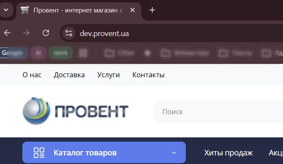The height and width of the screenshot is (164, 283).
Task: Open the Каталог товаров menu
Action: (x=104, y=152)
